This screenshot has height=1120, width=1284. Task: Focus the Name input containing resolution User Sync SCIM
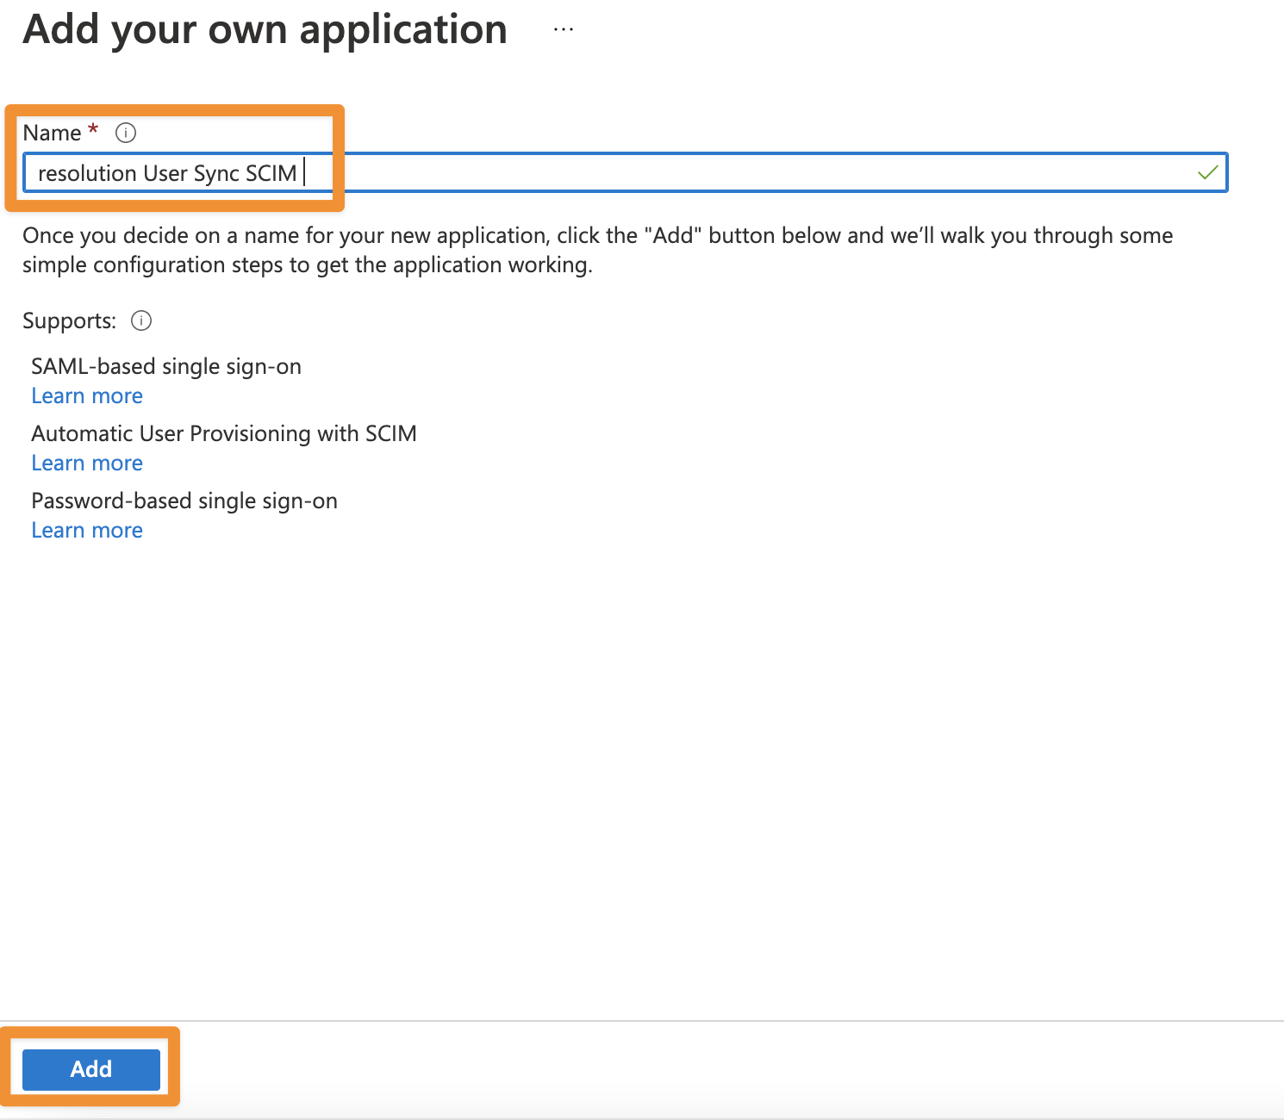[x=625, y=172]
